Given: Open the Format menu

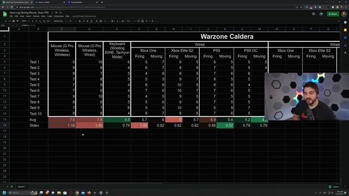Looking at the screenshot, I should tap(36, 16).
